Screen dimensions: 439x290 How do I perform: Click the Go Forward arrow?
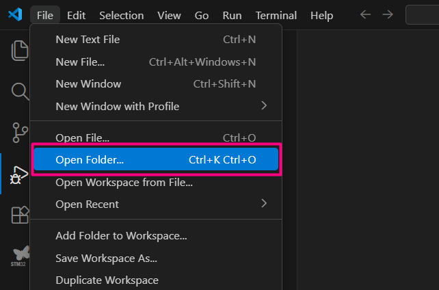pos(388,14)
